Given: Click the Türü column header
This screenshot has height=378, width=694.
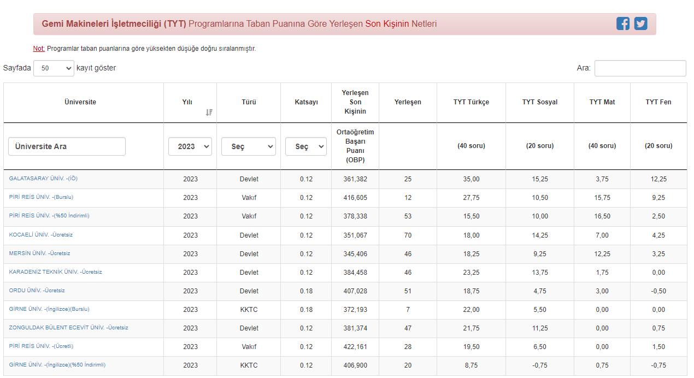Looking at the screenshot, I should tap(249, 102).
